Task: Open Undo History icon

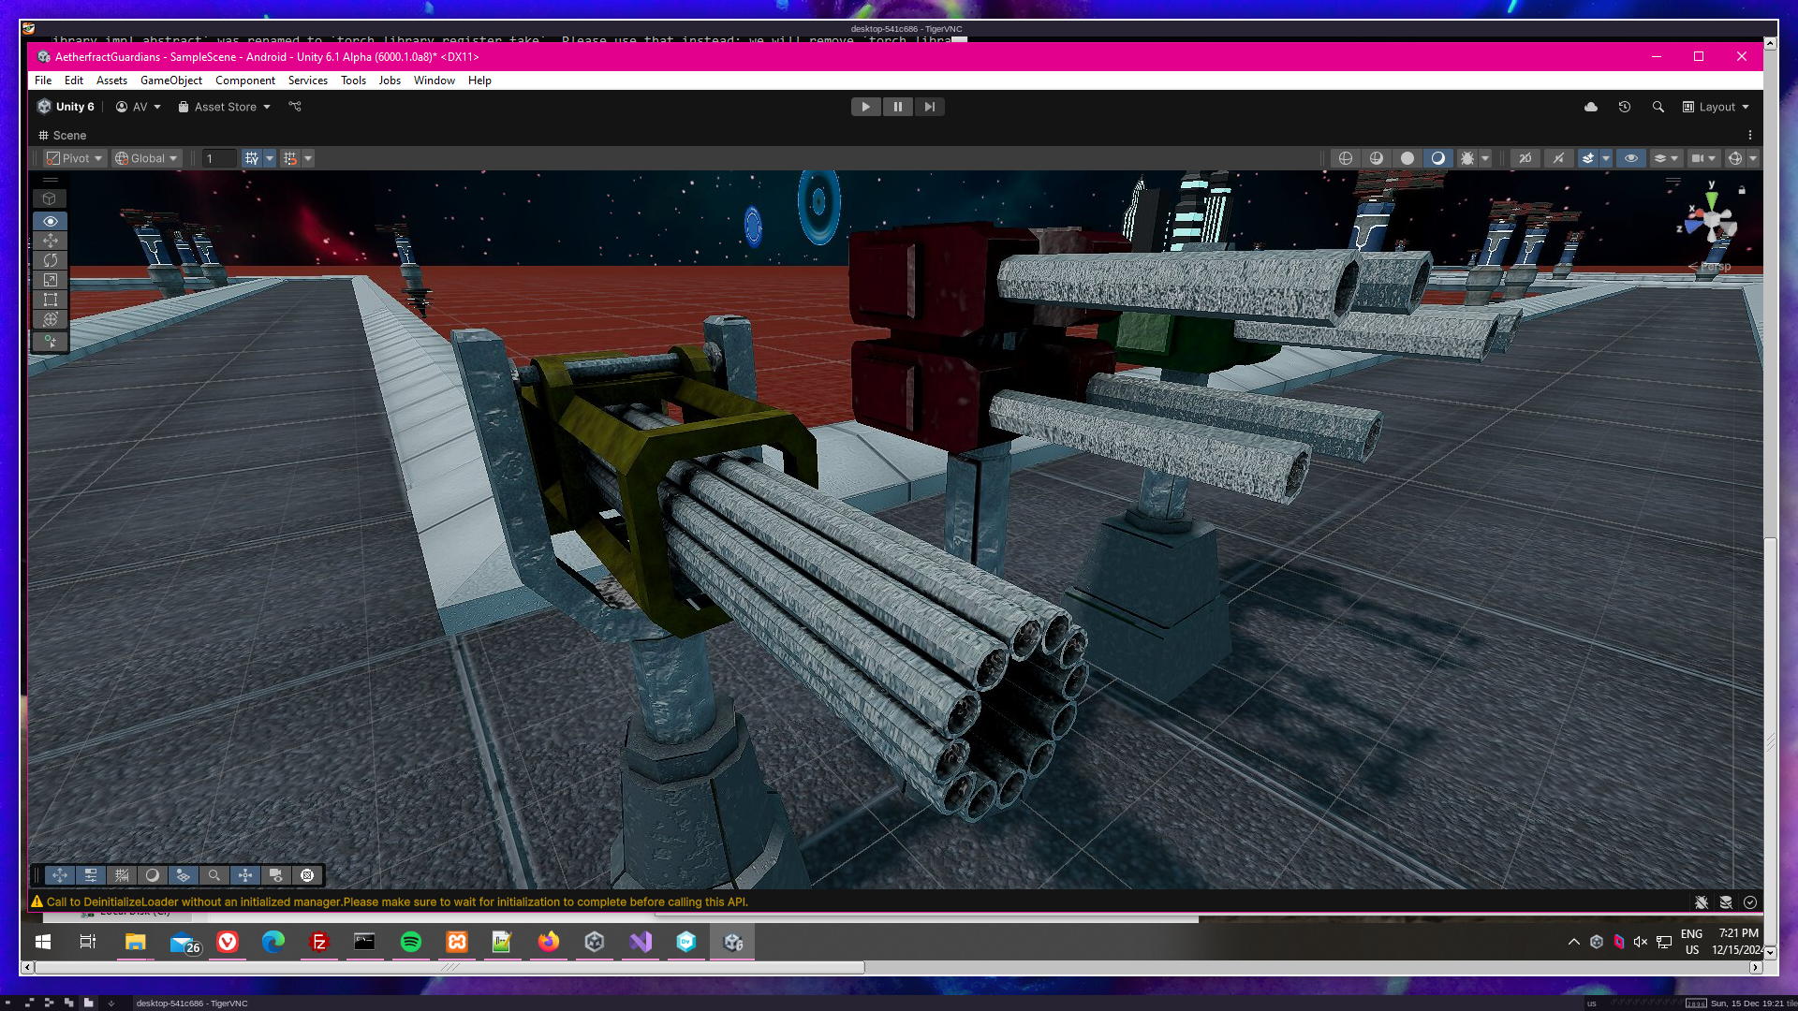Action: tap(1625, 107)
